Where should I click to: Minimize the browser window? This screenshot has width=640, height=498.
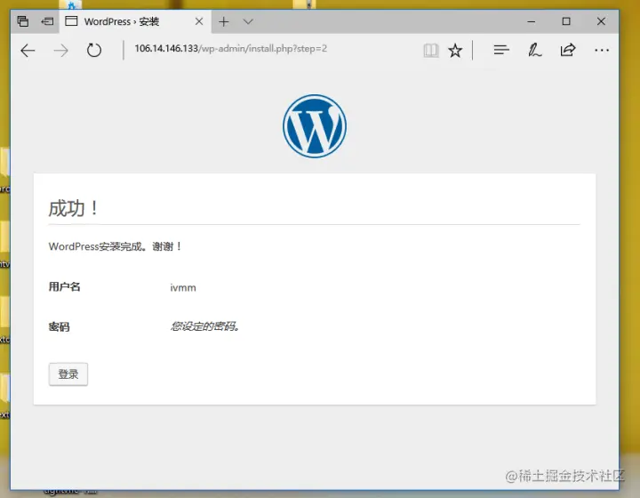[x=531, y=21]
